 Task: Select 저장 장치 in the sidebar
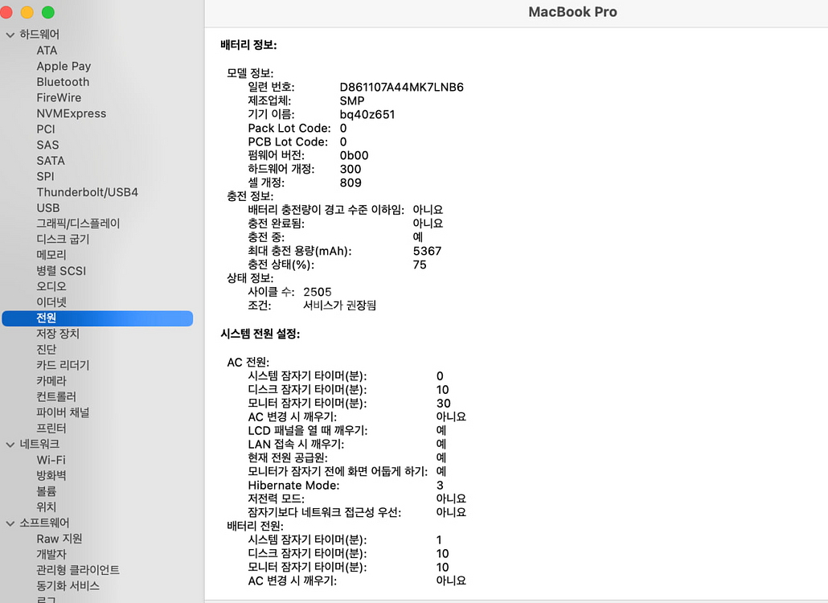pyautogui.click(x=58, y=334)
